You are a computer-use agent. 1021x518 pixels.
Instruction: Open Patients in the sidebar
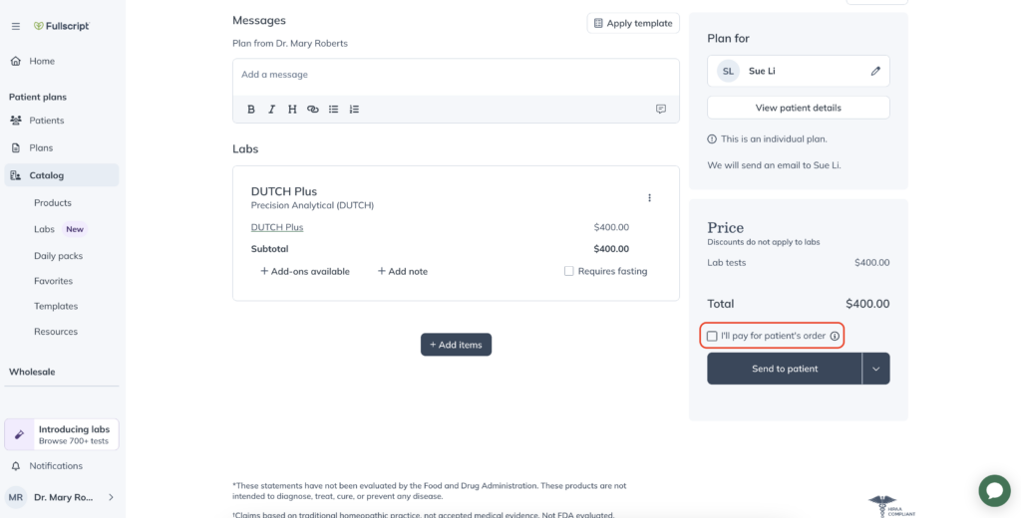pyautogui.click(x=46, y=121)
